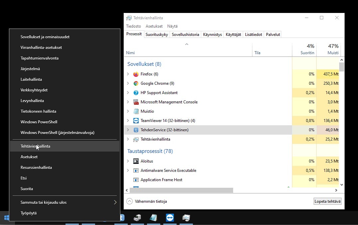This screenshot has width=358, height=225.
Task: Expand the Firefox (6) process group
Action: [x=128, y=74]
